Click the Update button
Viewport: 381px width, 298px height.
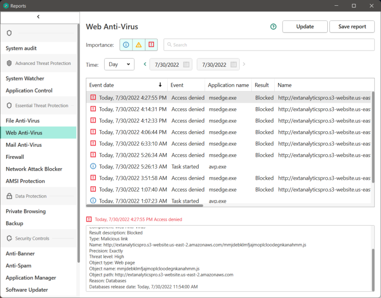[x=305, y=27]
